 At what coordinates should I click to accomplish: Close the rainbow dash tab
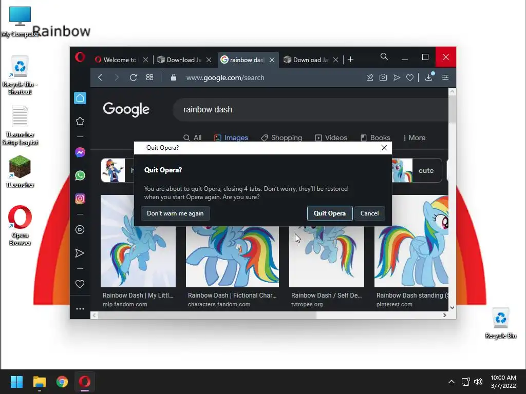(x=272, y=60)
